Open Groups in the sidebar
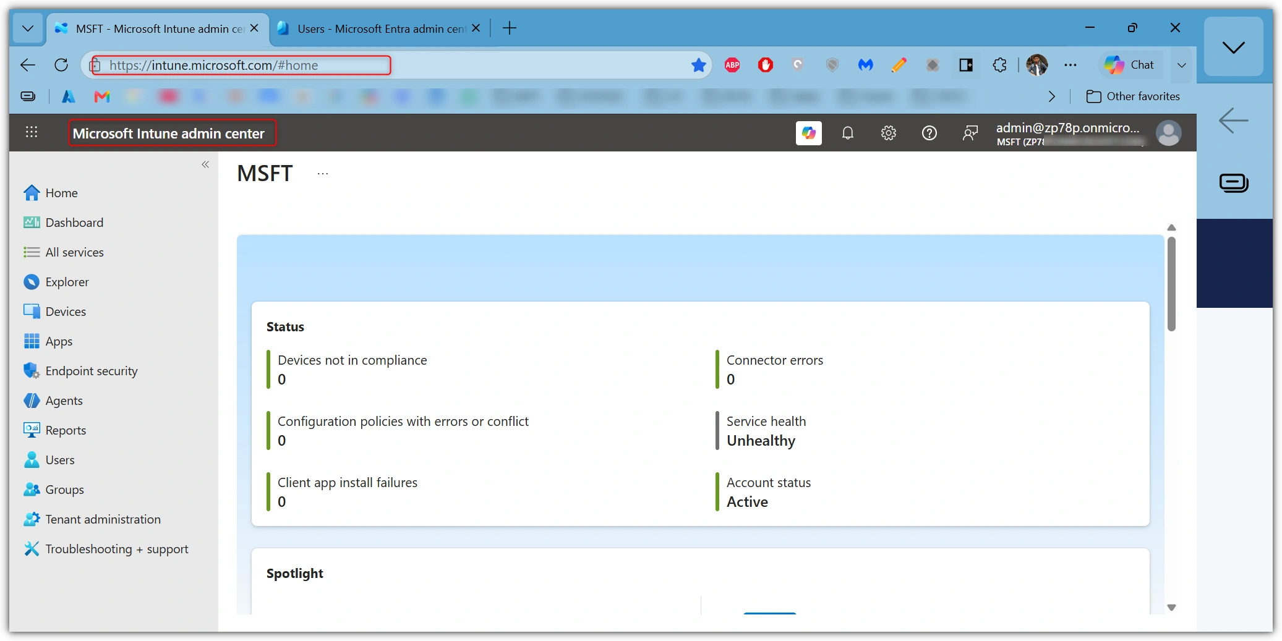Screen dimensions: 1282x641 (53, 490)
